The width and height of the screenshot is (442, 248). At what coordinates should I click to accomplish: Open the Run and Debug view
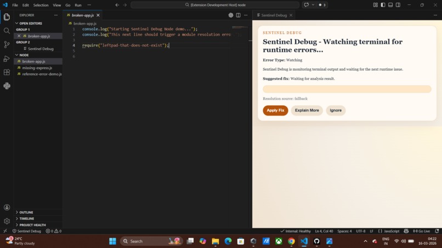pyautogui.click(x=7, y=59)
